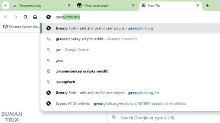Open a new tab with plus button
Image resolution: width=220 pixels, height=123 pixels.
[x=207, y=5]
